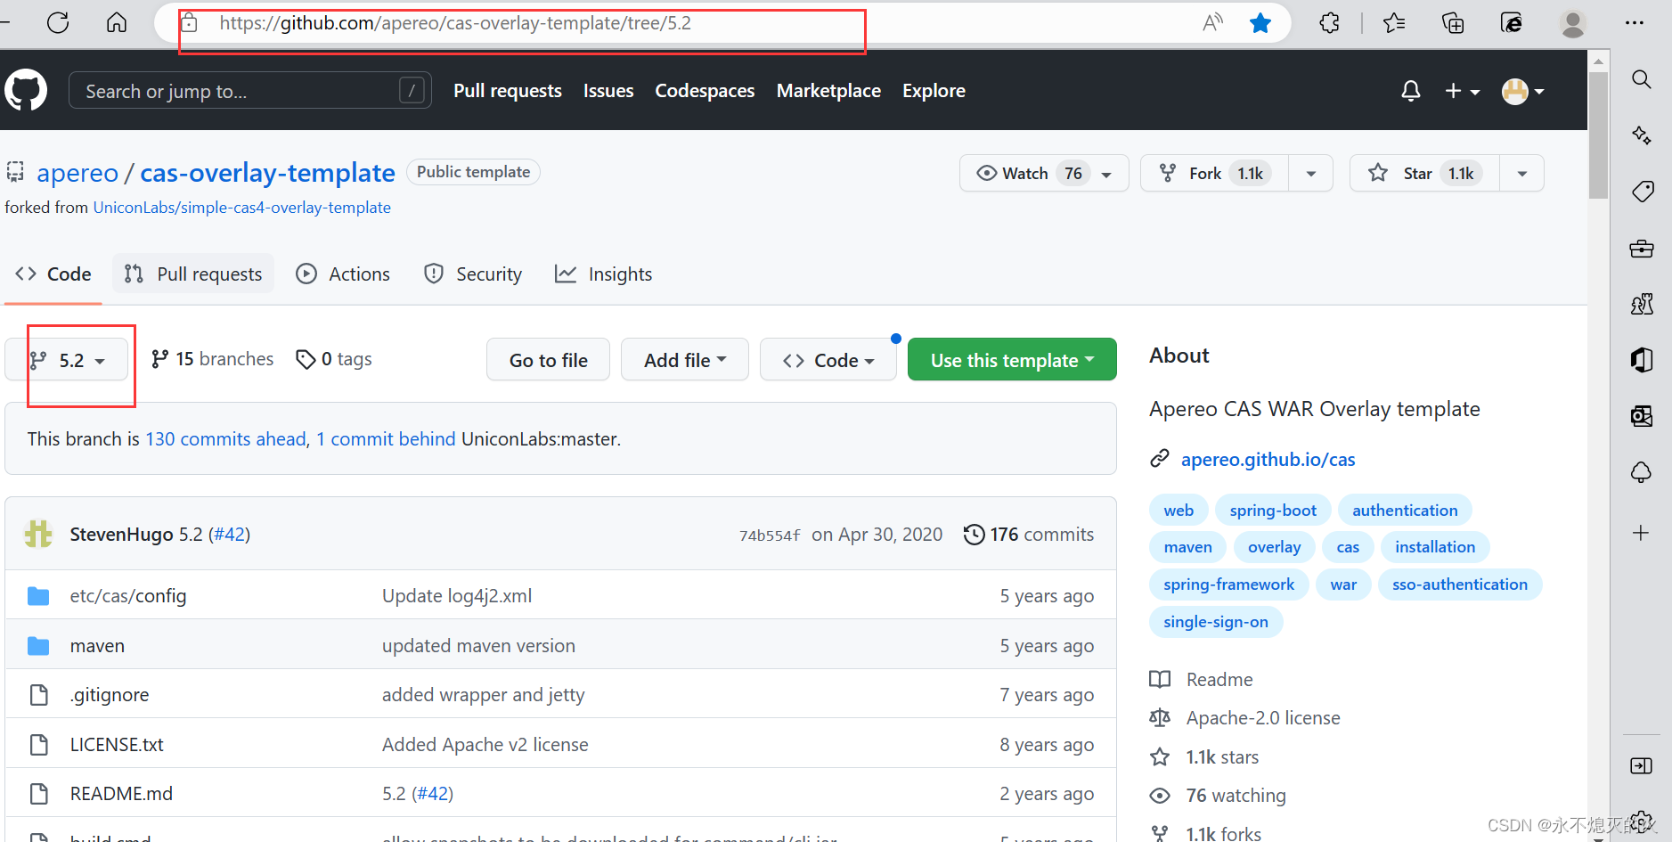Focus the Search or jump to field
Image resolution: width=1672 pixels, height=842 pixels.
[x=250, y=90]
